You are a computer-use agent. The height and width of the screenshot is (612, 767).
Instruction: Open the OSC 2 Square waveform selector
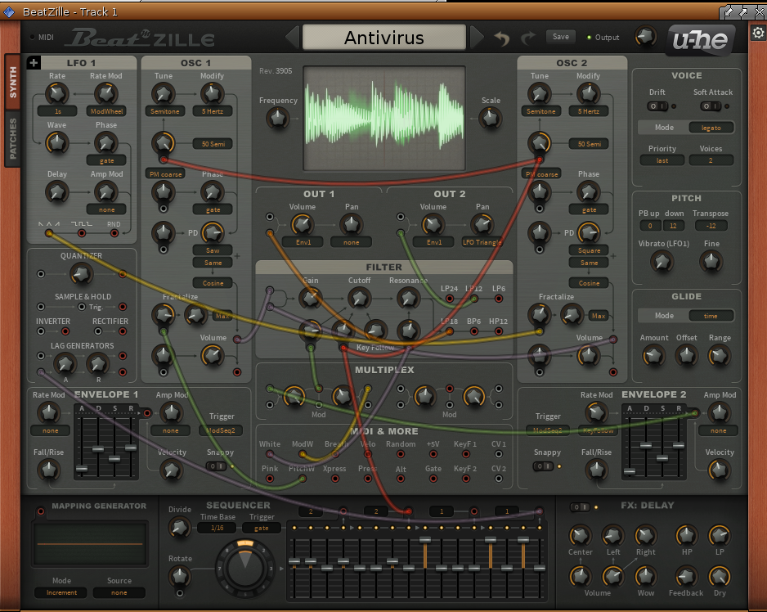coord(589,250)
